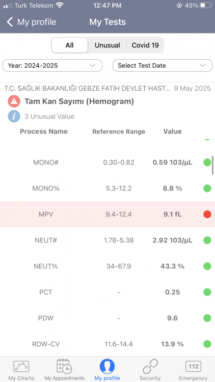
Task: Open the Year: 2024-2025 dropdown
Action: coord(52,66)
